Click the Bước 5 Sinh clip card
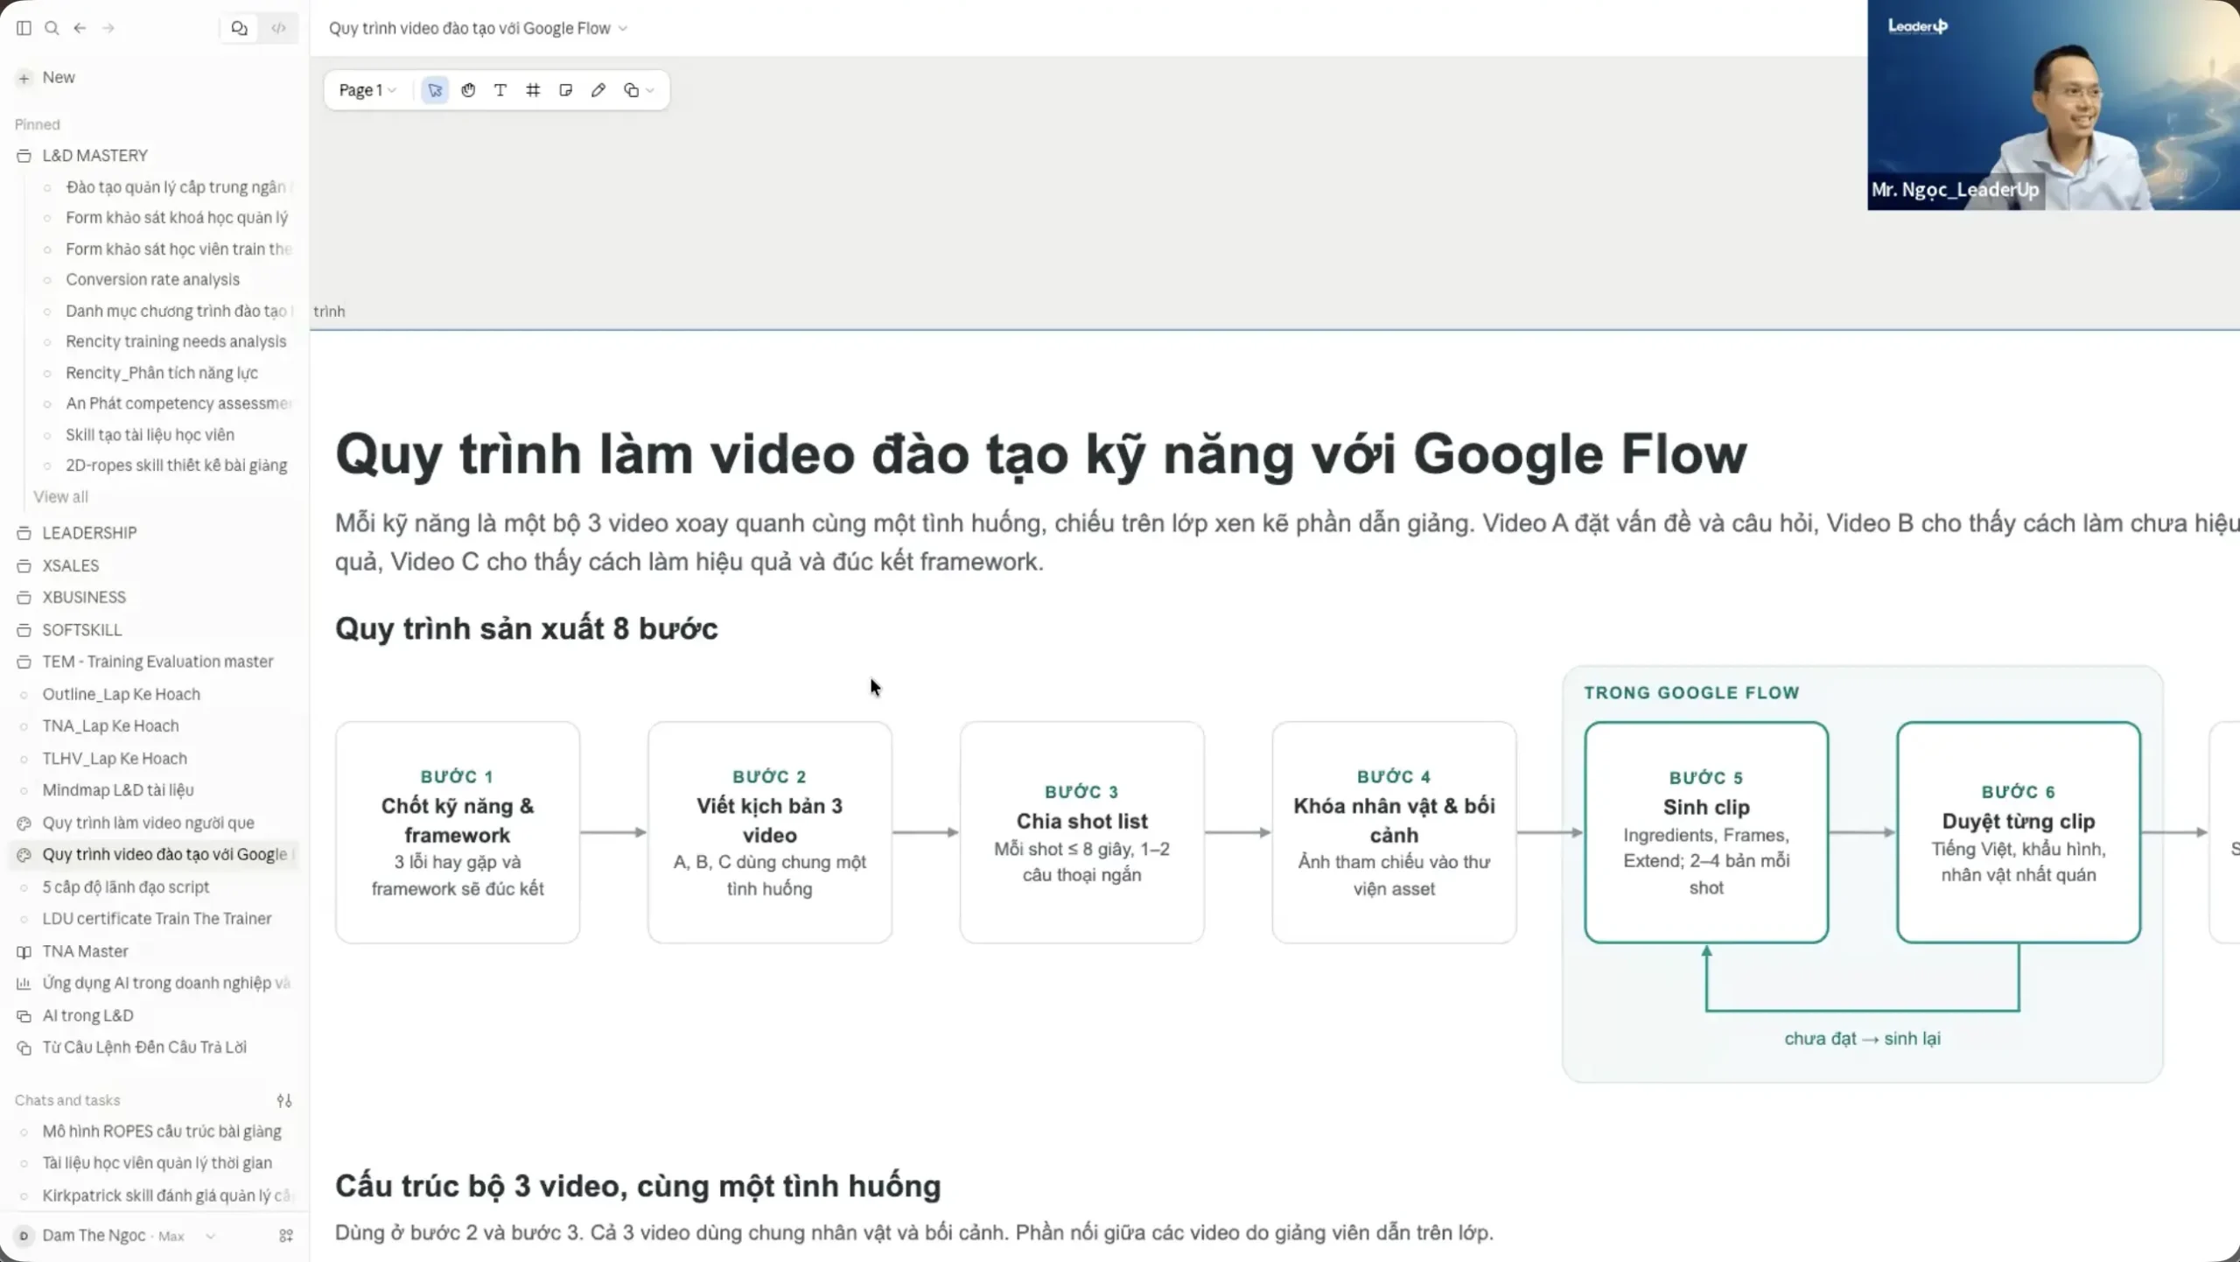The image size is (2240, 1262). click(x=1706, y=832)
